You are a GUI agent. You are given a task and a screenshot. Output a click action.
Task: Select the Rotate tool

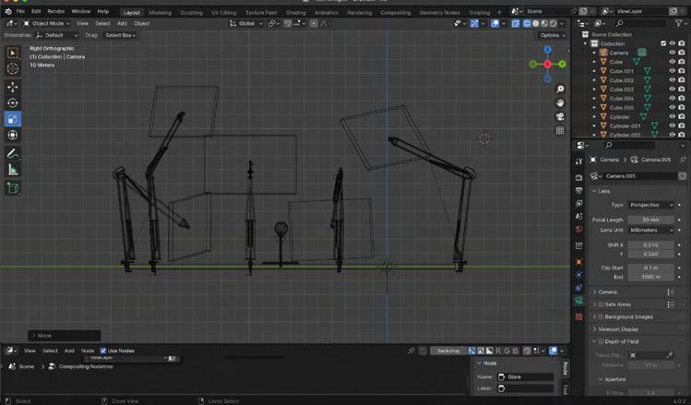[x=13, y=103]
